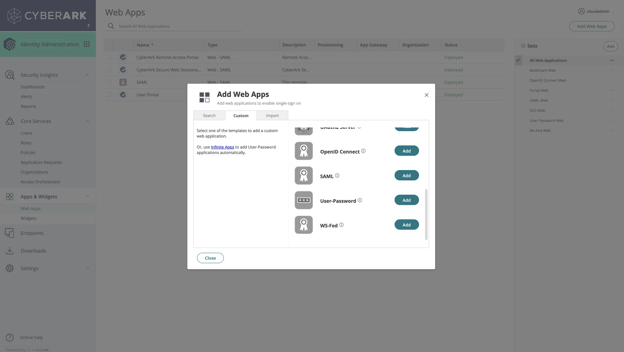This screenshot has height=352, width=624.
Task: Click the SAML app row icon in the table
Action: tap(123, 82)
